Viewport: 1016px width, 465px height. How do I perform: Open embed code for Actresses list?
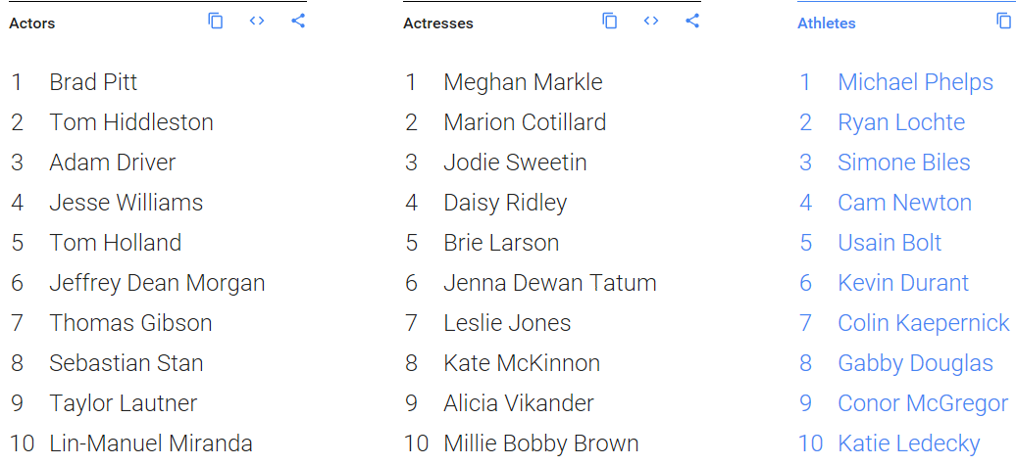(651, 21)
